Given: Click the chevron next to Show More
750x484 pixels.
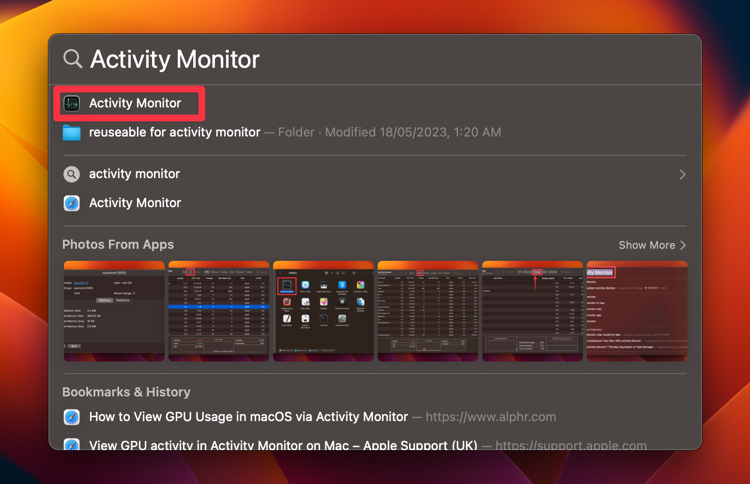Looking at the screenshot, I should 683,245.
